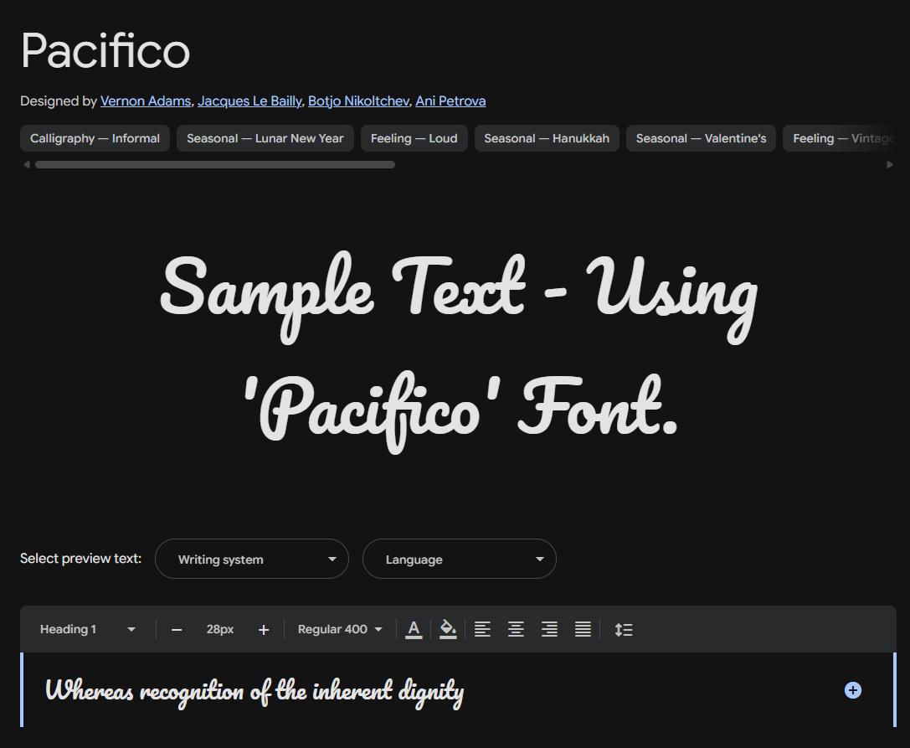Viewport: 910px width, 748px height.
Task: Select the Calligraphy — Informal tag
Action: point(95,138)
